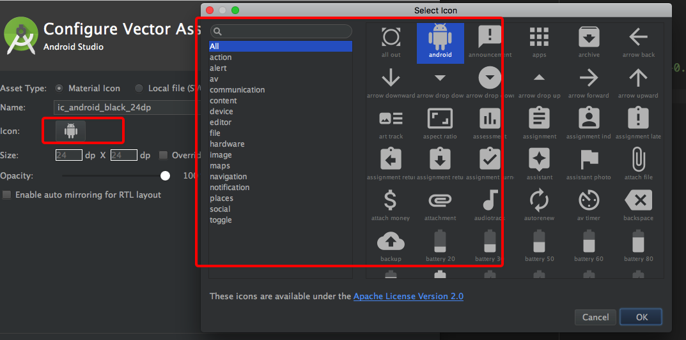This screenshot has width=686, height=340.
Task: Filter icons by All category
Action: [x=281, y=47]
